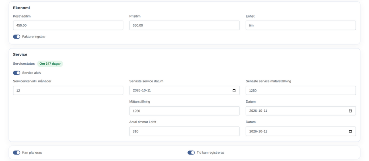Open calendar icon beside Antal timmar Datum

click(x=350, y=132)
